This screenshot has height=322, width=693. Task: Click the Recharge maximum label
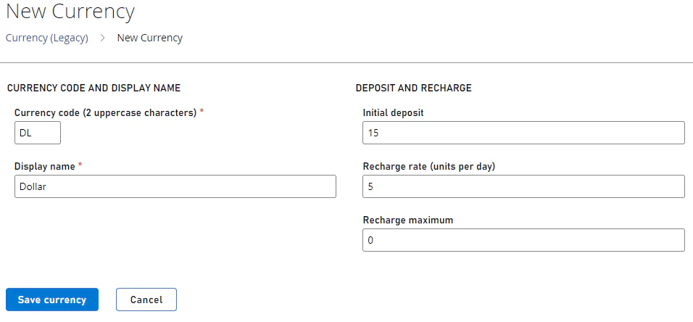[407, 220]
